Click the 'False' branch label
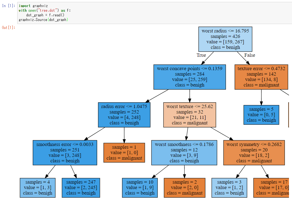Screen dimensions: 292x200 pos(249,55)
